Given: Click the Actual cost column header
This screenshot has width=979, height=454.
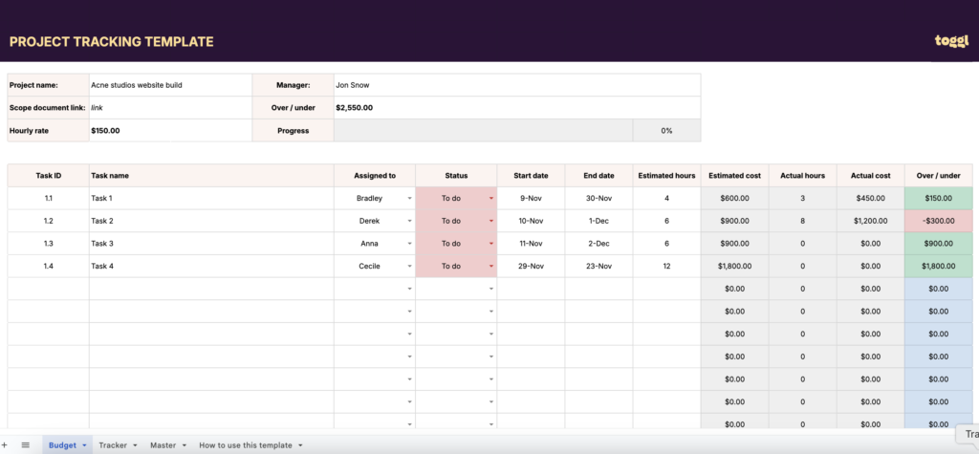Looking at the screenshot, I should (870, 176).
